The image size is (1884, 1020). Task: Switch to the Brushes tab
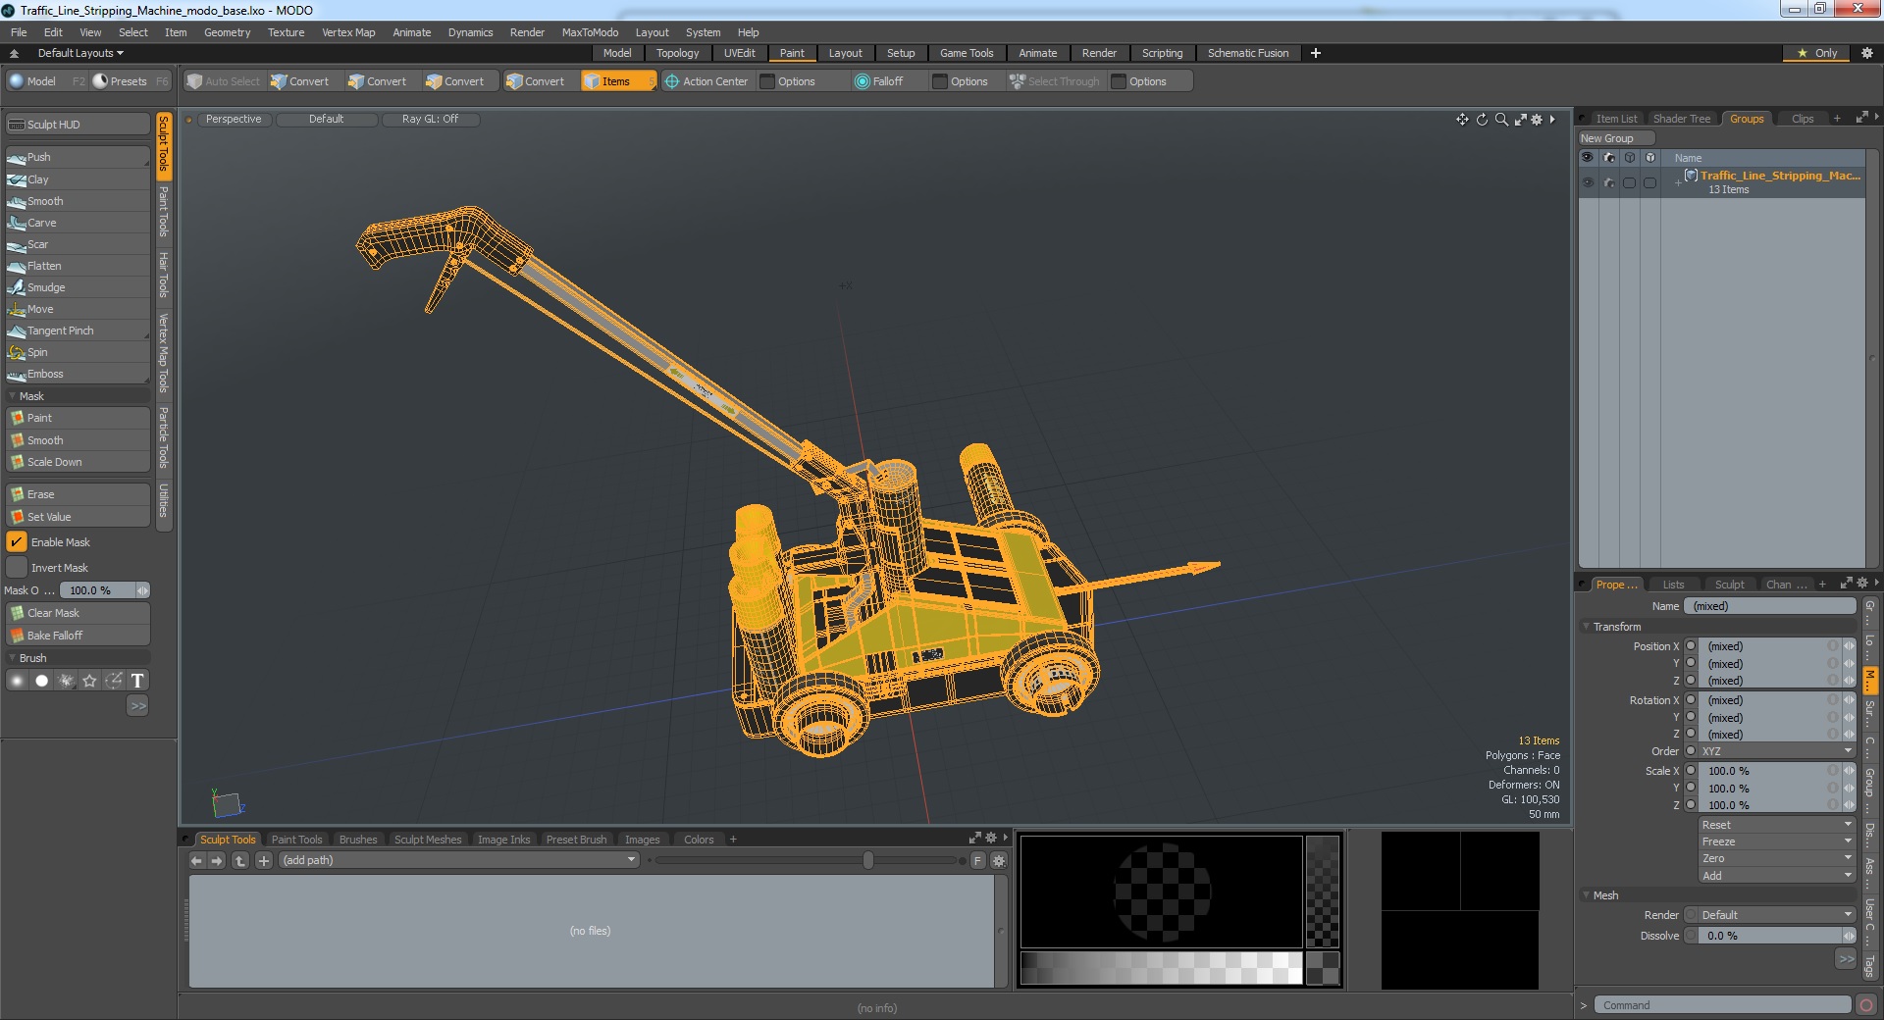[x=358, y=840]
